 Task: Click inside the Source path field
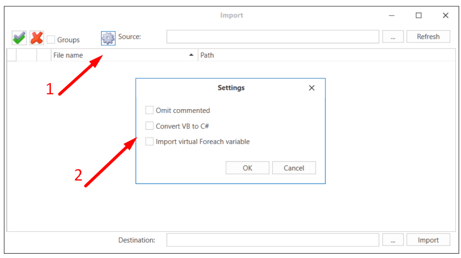pyautogui.click(x=272, y=37)
